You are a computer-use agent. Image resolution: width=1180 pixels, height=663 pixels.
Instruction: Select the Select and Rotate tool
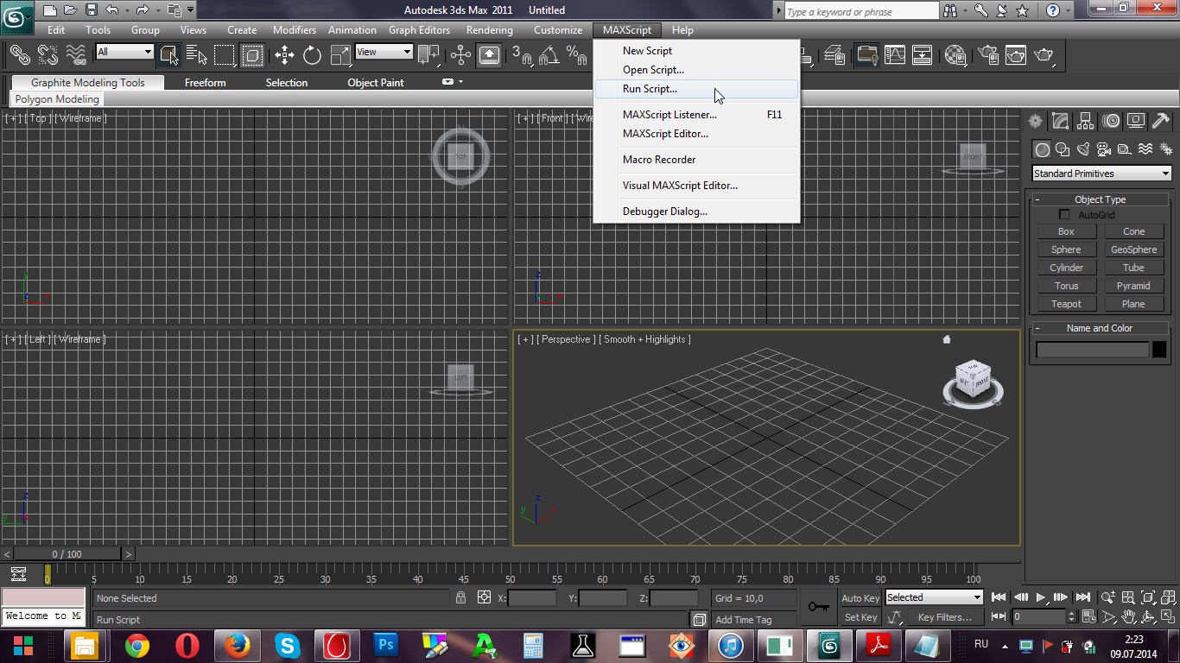pyautogui.click(x=312, y=55)
